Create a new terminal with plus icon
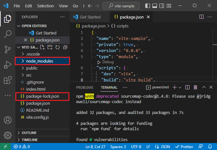Screen dimensions: 217x150 (174, 87)
